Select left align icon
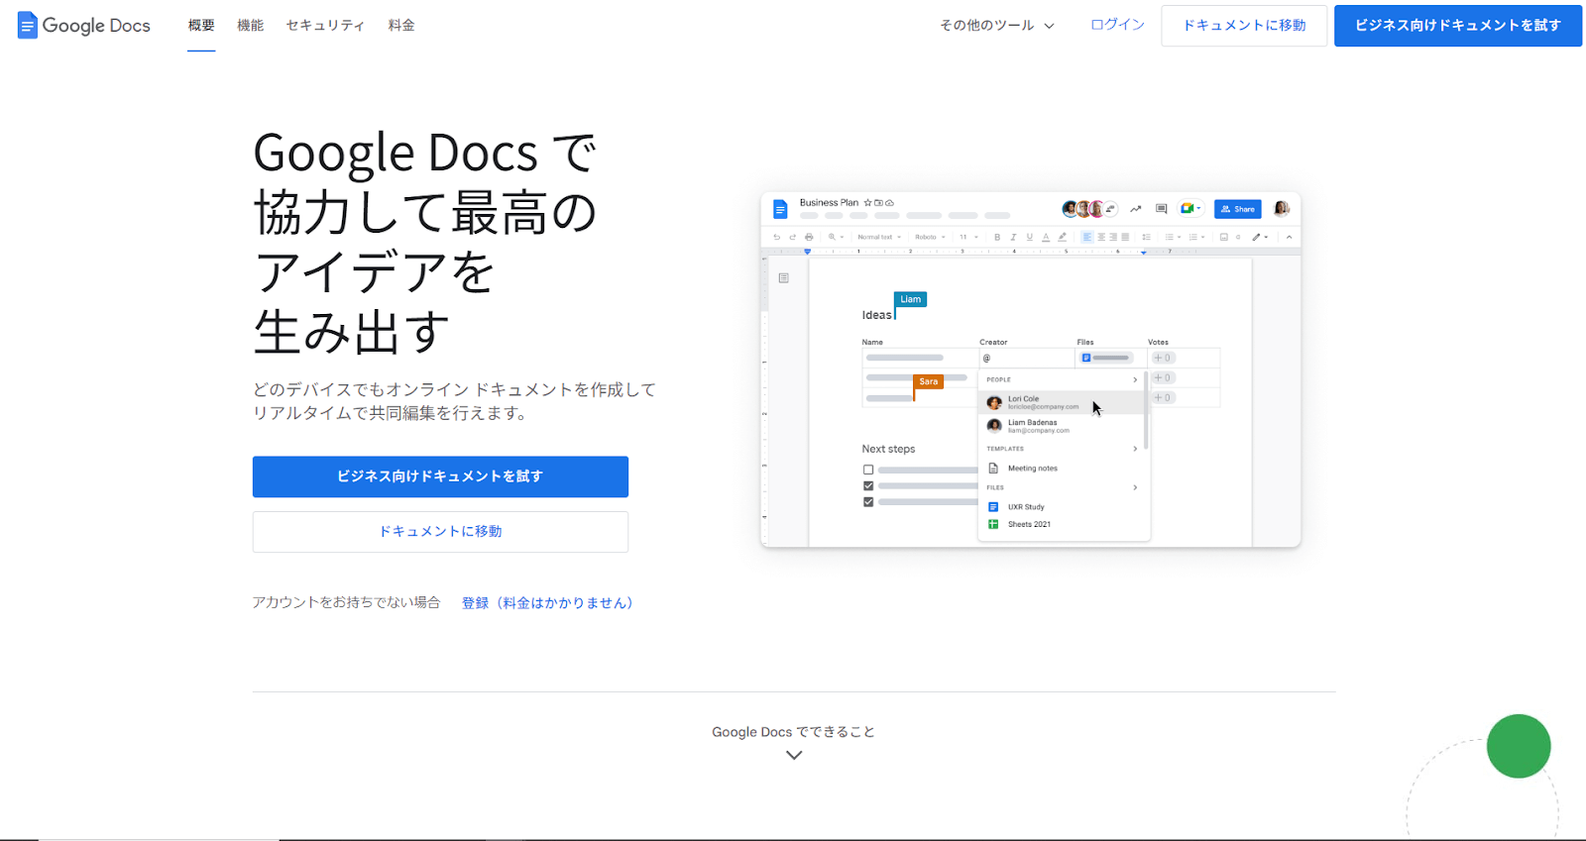This screenshot has height=841, width=1586. coord(1087,237)
